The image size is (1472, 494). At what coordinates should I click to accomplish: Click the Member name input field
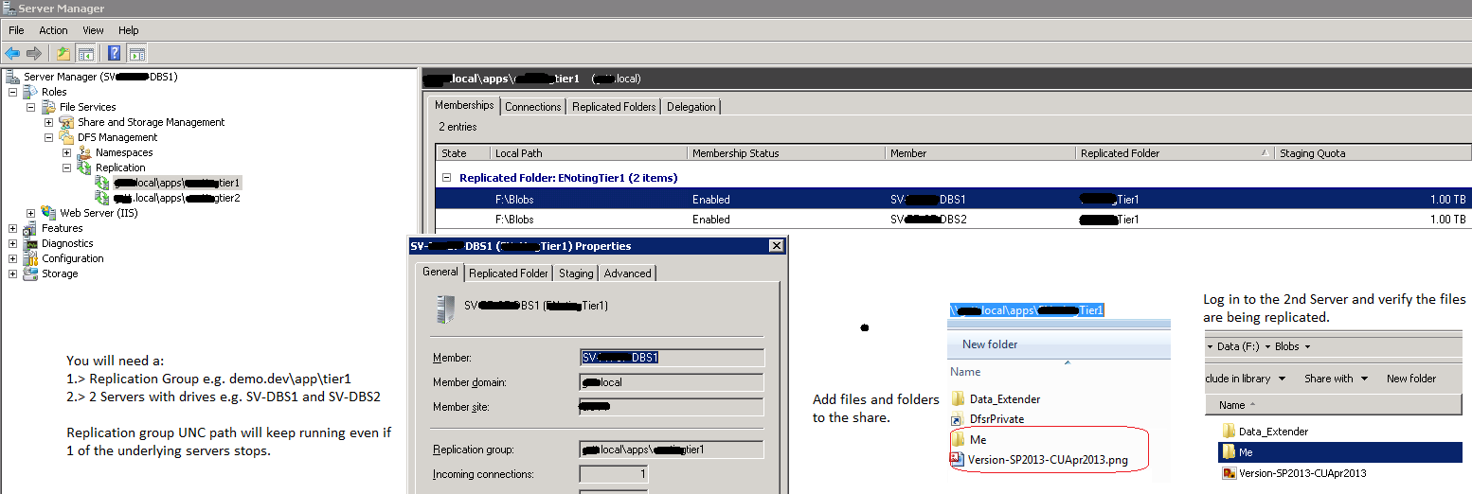click(672, 358)
